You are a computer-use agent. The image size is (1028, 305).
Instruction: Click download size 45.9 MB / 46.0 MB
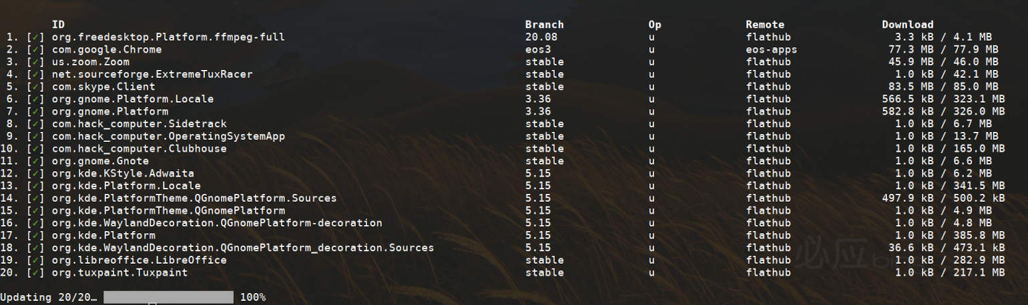[943, 62]
